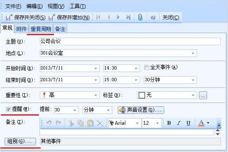Click the undo icon in notes toolbar

tap(49, 123)
